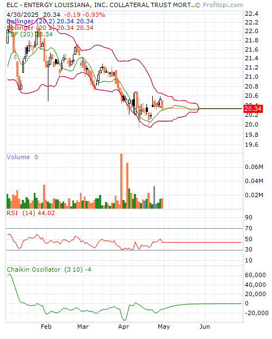Click the Volume 0 label
Viewport: 272px width, 339px height.
coord(22,157)
